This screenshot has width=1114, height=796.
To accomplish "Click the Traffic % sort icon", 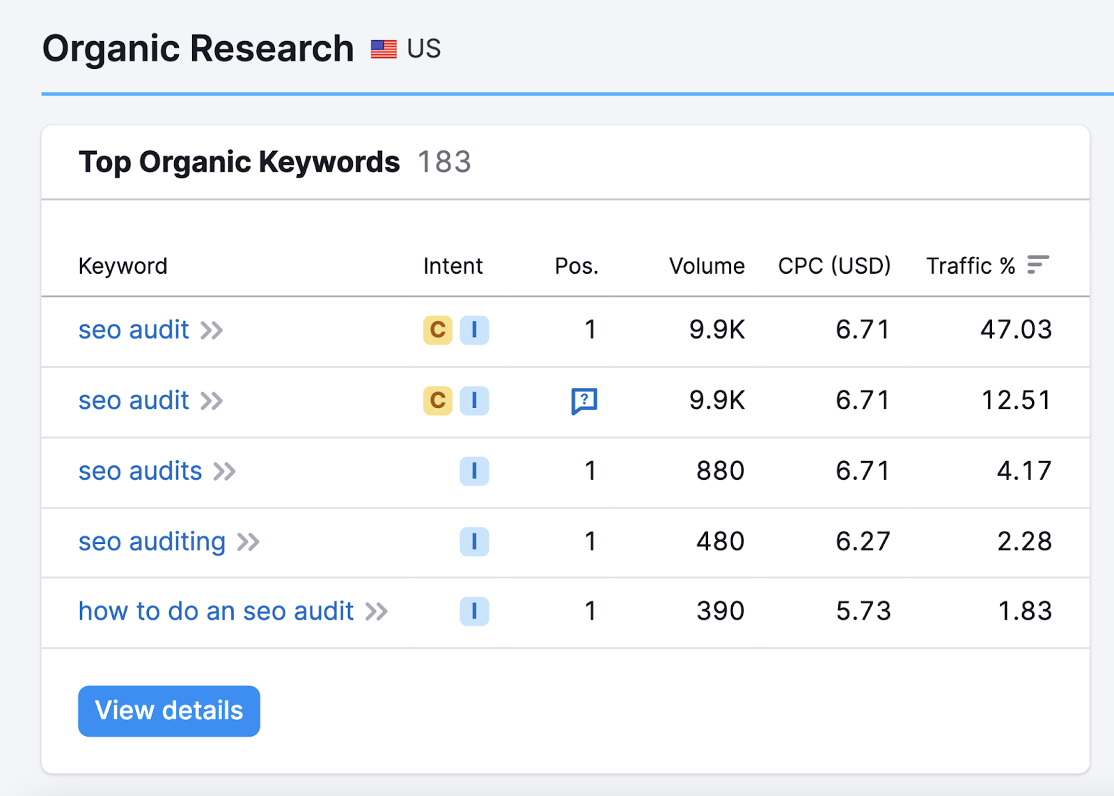I will [1039, 265].
